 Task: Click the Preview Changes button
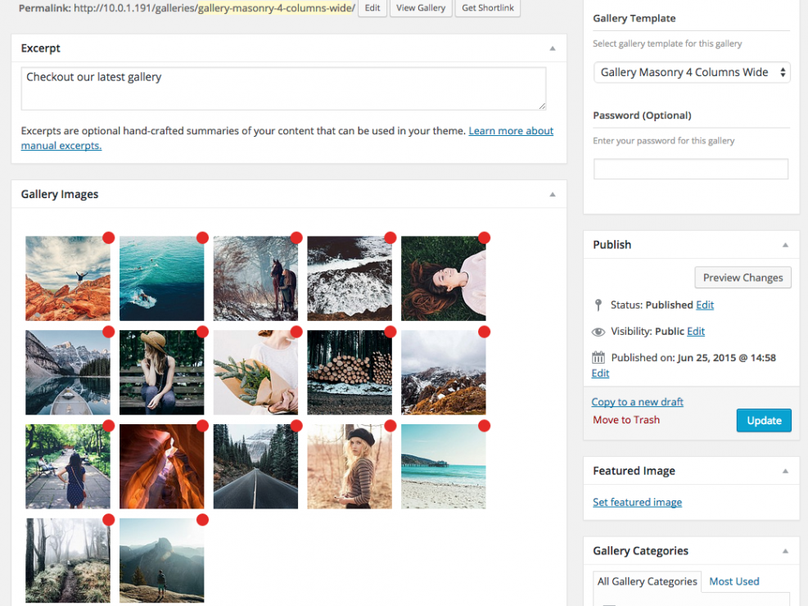coord(743,278)
